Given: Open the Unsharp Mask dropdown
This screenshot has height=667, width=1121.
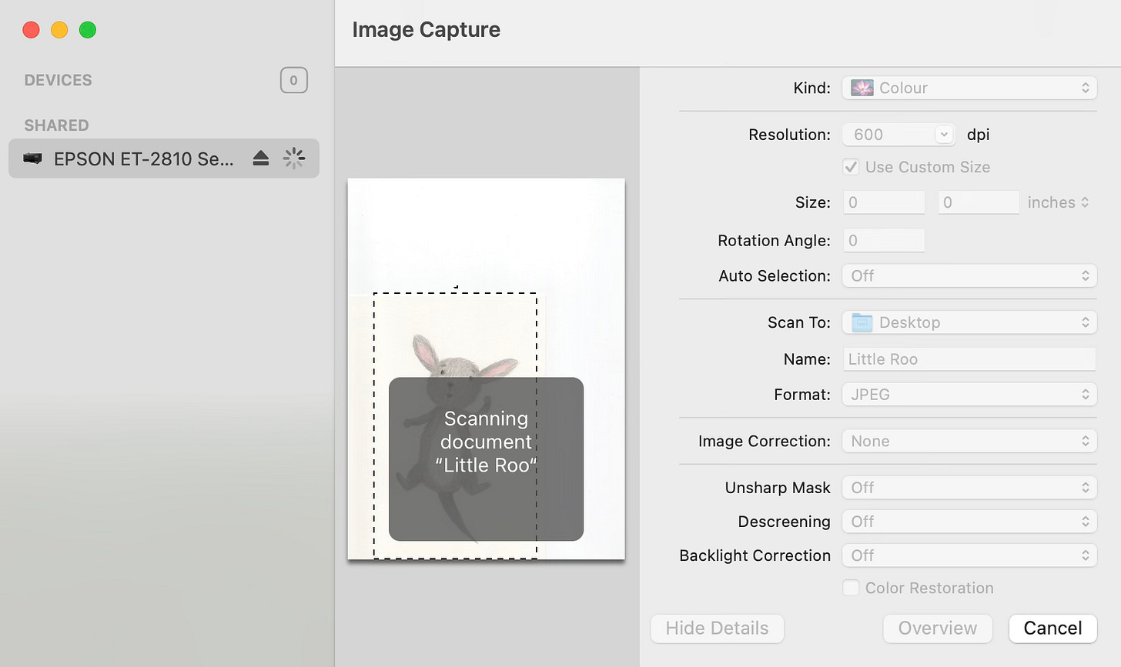Looking at the screenshot, I should coord(969,488).
